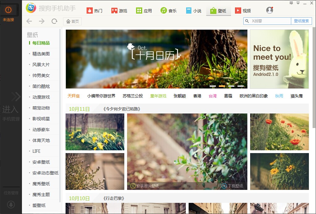This screenshot has height=214, width=316.
Task: Select the 视频 (Video) section icon
Action: point(237,10)
